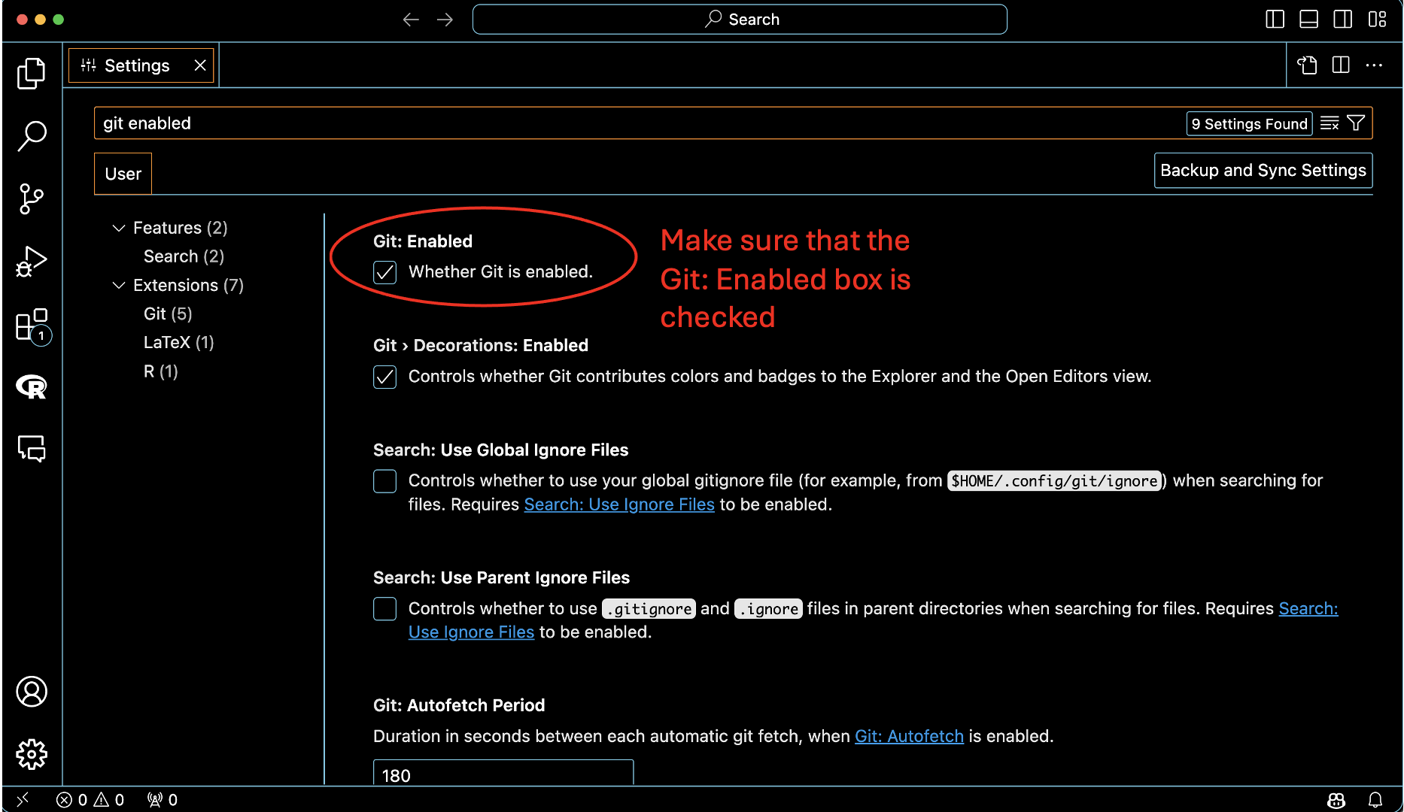Close the Settings editor tab

click(200, 65)
